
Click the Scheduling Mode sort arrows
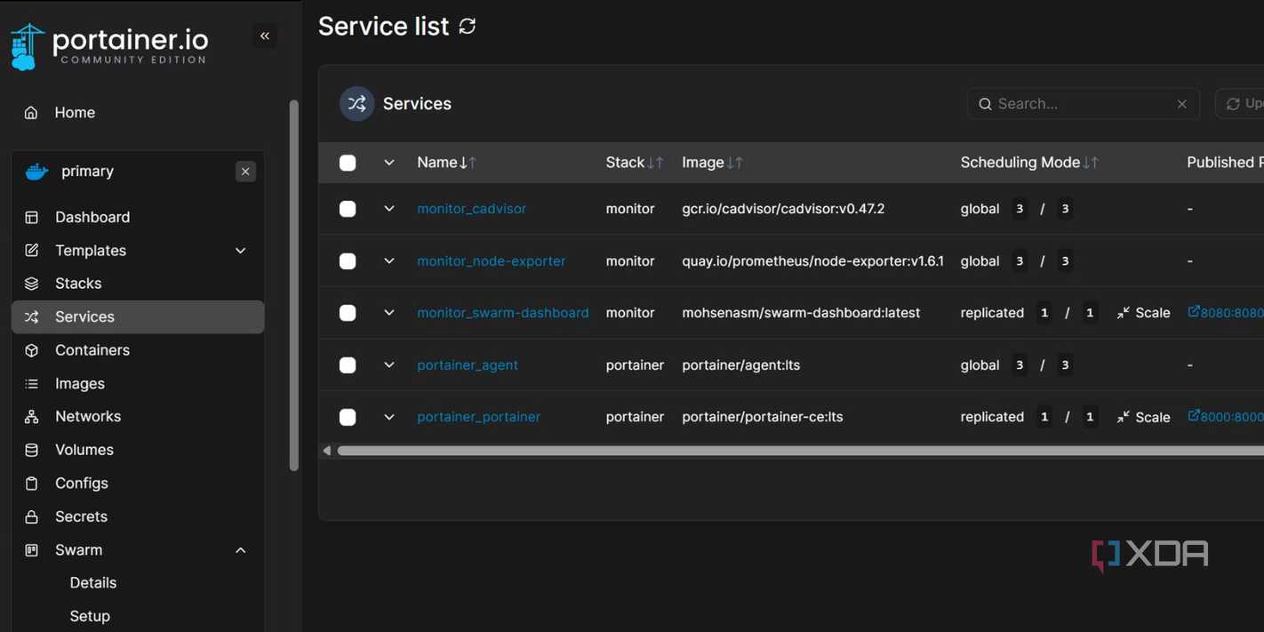click(x=1091, y=163)
